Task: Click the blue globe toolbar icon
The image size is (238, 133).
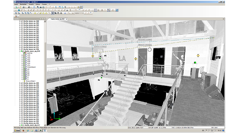Action: point(19,10)
